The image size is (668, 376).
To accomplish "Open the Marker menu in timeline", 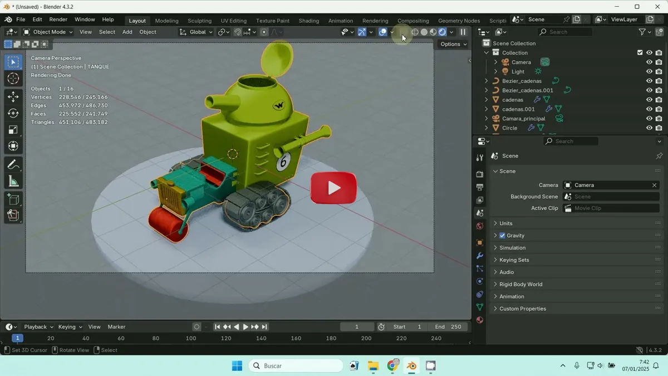I will [x=116, y=327].
